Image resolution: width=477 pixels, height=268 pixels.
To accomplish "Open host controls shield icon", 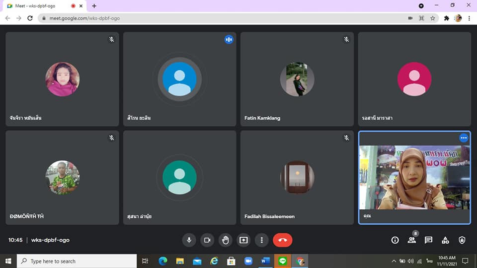I will click(462, 240).
